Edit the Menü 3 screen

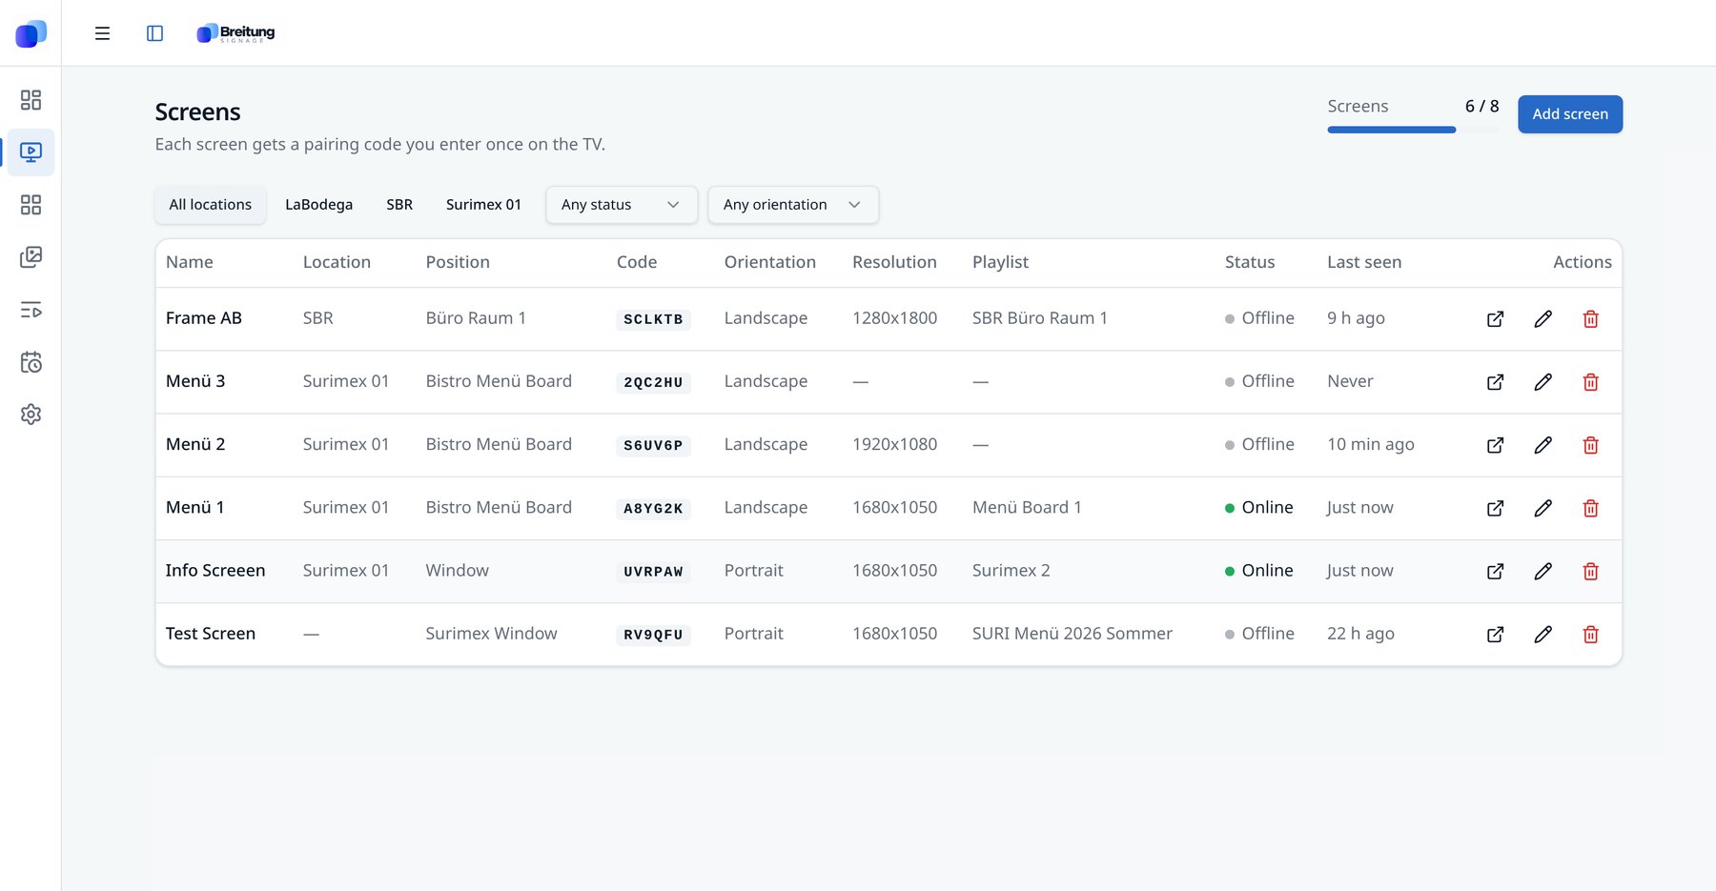(x=1542, y=382)
